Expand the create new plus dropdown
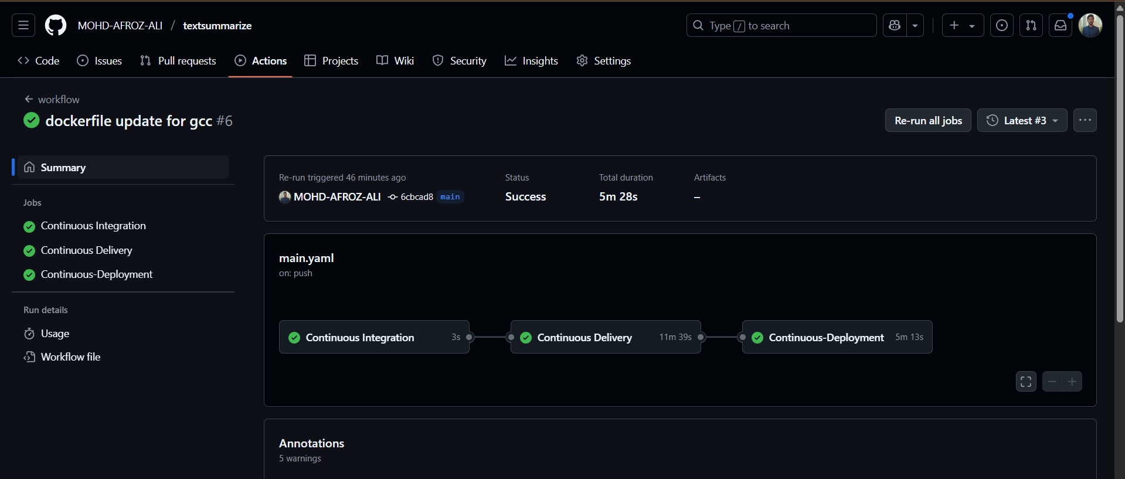Viewport: 1125px width, 479px height. tap(963, 25)
